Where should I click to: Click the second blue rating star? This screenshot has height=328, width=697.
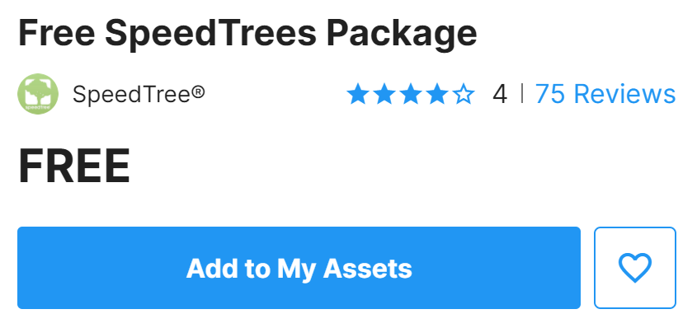pyautogui.click(x=384, y=95)
